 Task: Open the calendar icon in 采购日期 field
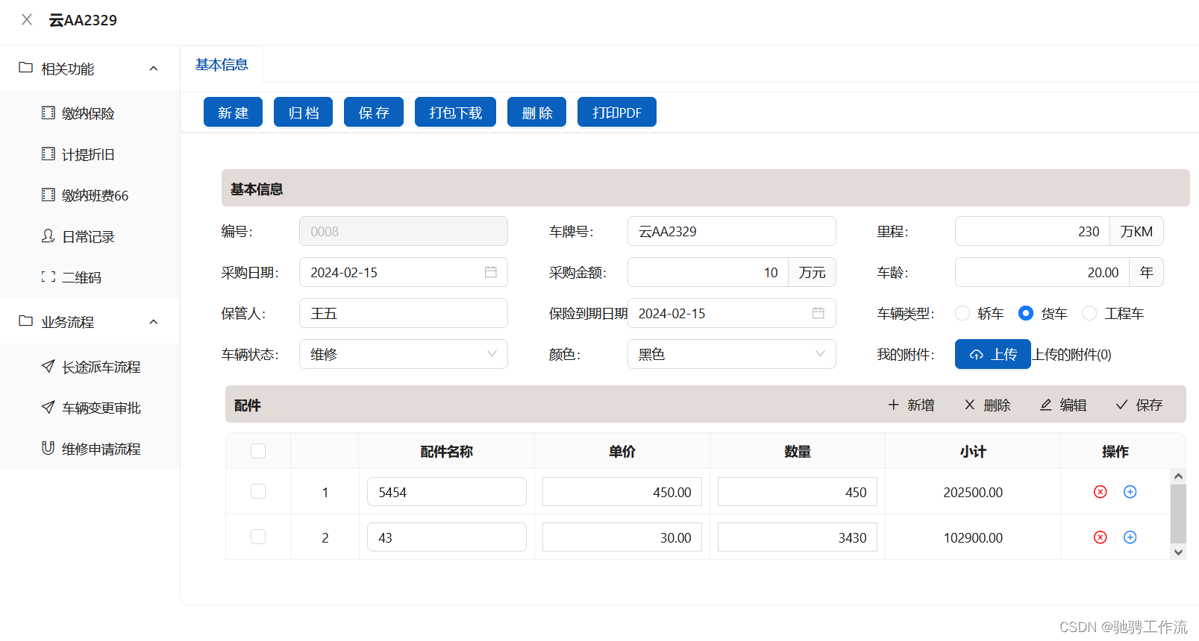click(491, 272)
